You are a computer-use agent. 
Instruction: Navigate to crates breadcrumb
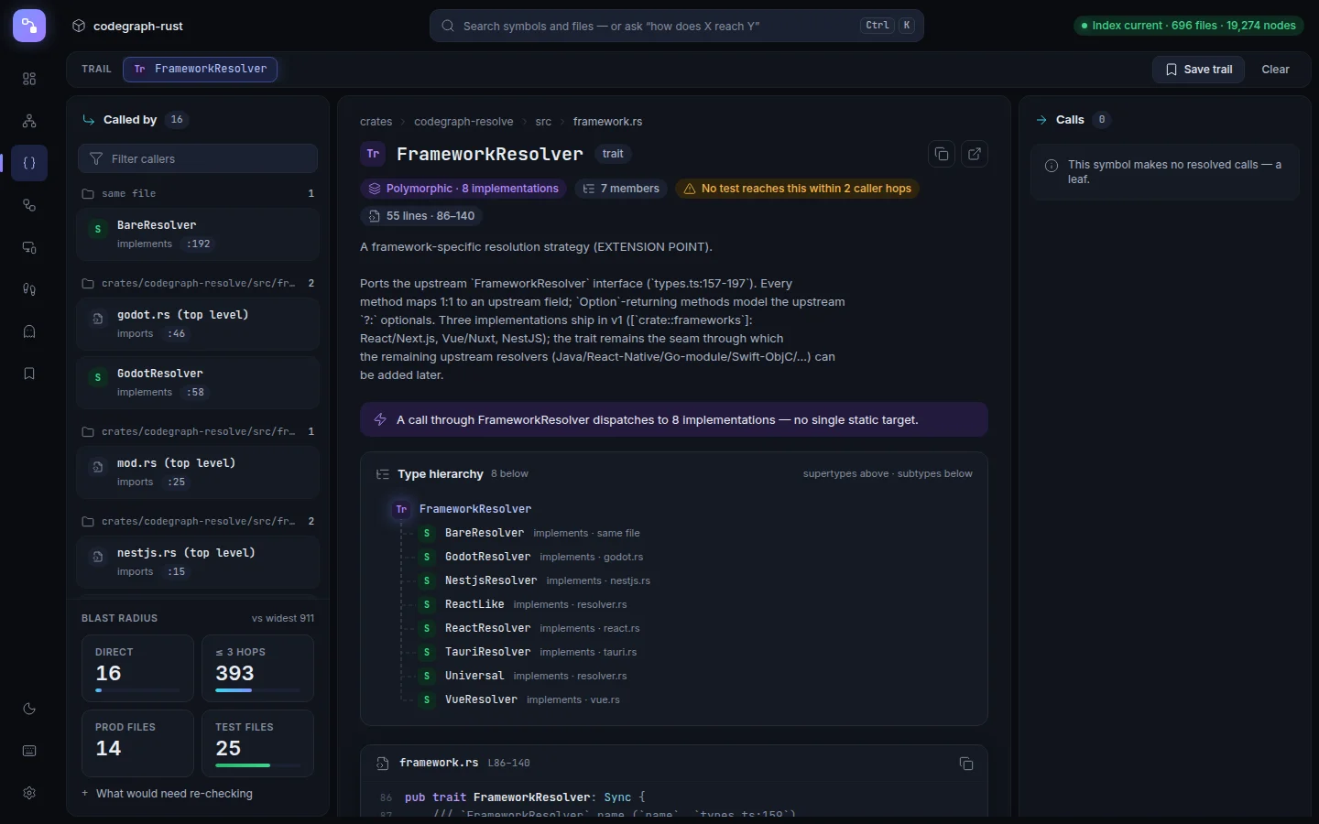point(376,122)
